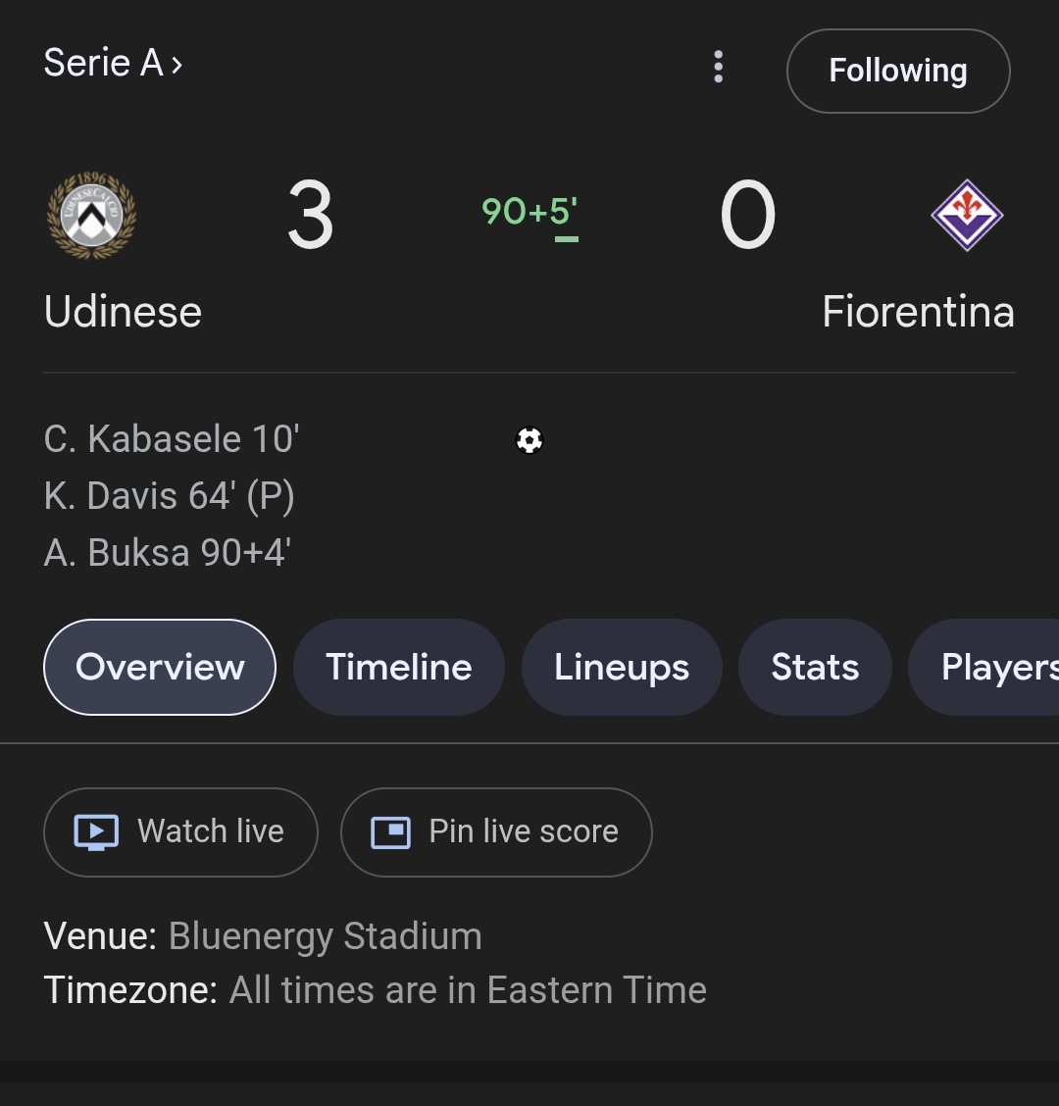The height and width of the screenshot is (1106, 1059).
Task: Click the 90+5' live match time
Action: pyautogui.click(x=529, y=212)
